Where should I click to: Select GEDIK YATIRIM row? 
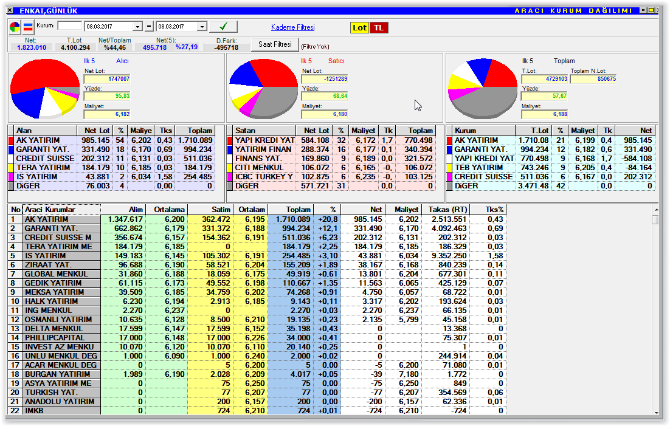coord(257,283)
